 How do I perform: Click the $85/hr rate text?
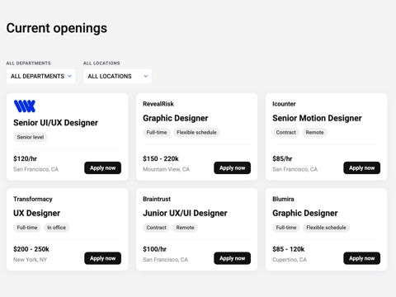(282, 158)
